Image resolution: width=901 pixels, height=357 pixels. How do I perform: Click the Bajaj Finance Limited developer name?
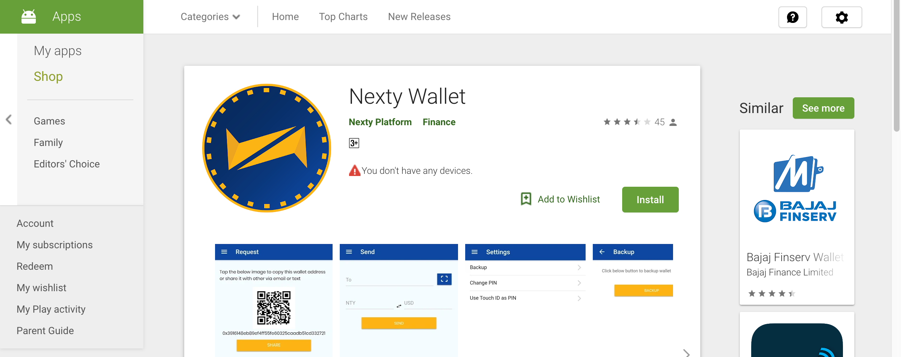[x=790, y=273]
